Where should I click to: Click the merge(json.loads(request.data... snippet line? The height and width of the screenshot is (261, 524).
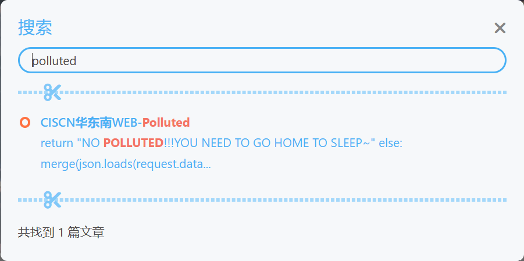[125, 164]
